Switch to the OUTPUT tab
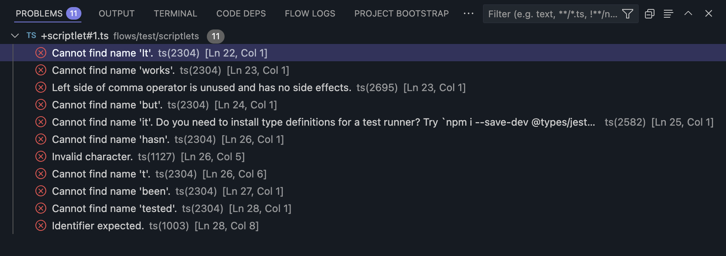Viewport: 726px width, 256px height. click(116, 13)
